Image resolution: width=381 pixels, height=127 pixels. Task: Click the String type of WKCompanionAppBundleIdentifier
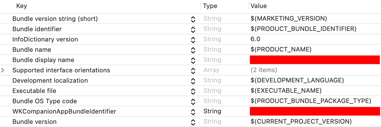(212, 111)
